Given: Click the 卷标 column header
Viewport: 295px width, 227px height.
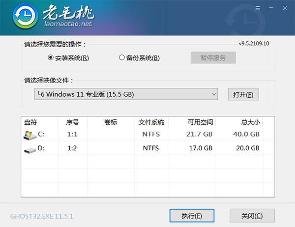Looking at the screenshot, I should (111, 122).
